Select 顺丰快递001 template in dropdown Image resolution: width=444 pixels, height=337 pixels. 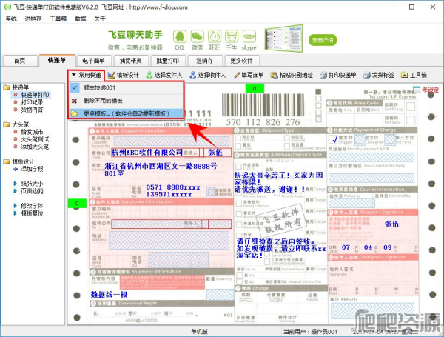pyautogui.click(x=127, y=87)
